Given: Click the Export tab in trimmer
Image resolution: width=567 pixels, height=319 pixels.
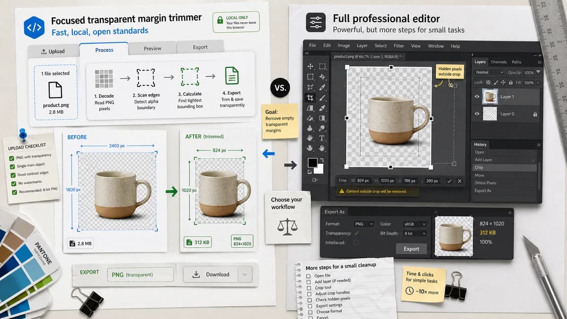Looking at the screenshot, I should 200,47.
